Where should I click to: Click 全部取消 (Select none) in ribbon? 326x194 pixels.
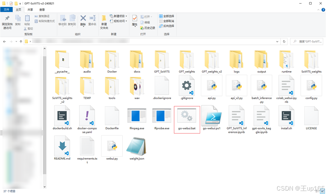[x=167, y=21]
